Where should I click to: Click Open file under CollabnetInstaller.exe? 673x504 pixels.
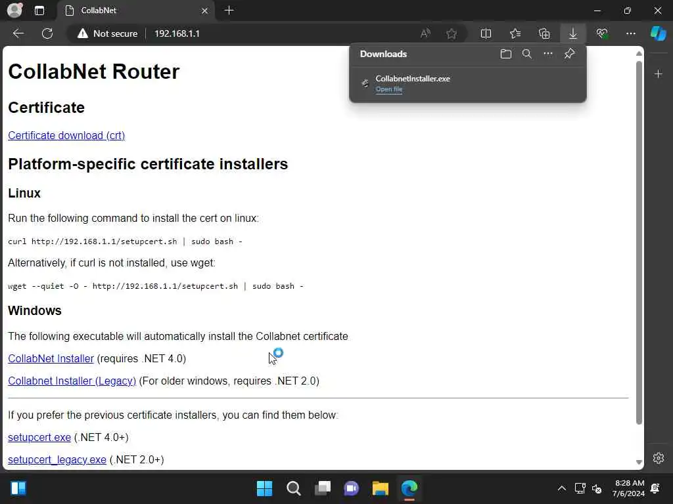coord(389,89)
